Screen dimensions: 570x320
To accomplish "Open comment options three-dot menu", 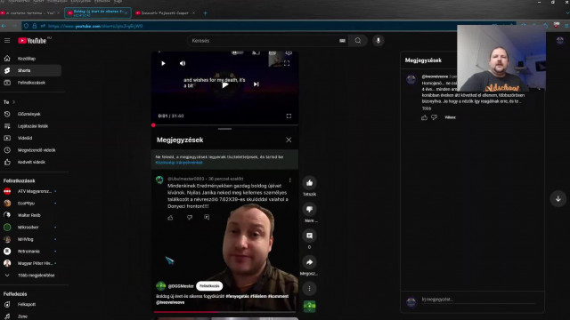I will click(289, 180).
